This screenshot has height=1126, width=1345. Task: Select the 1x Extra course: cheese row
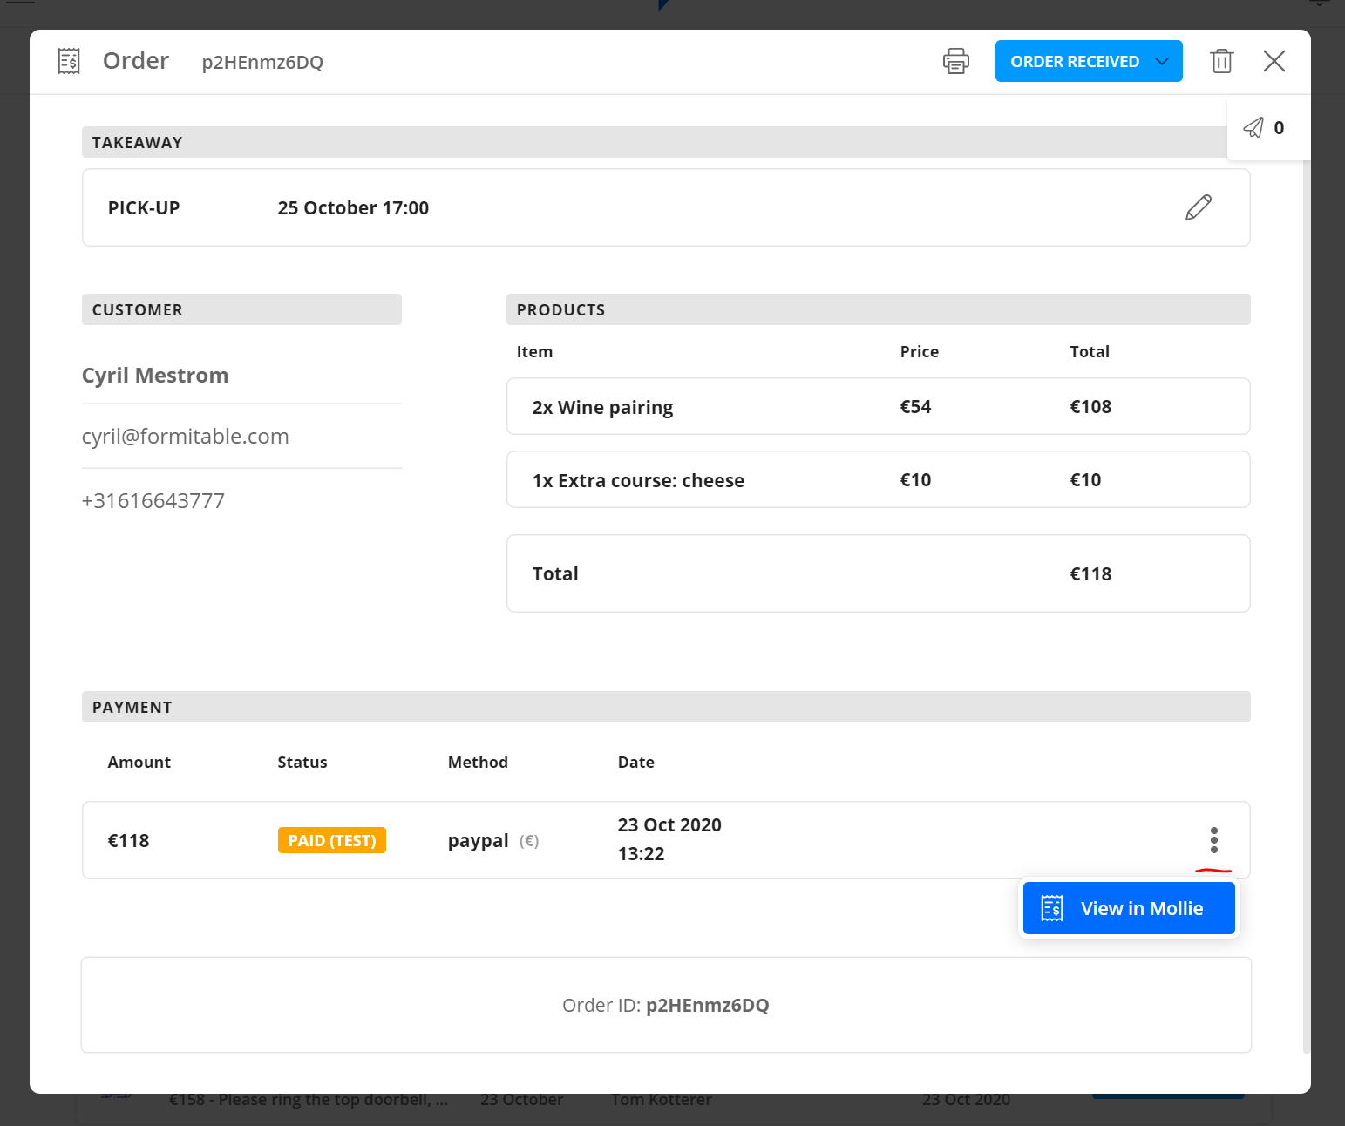click(878, 479)
